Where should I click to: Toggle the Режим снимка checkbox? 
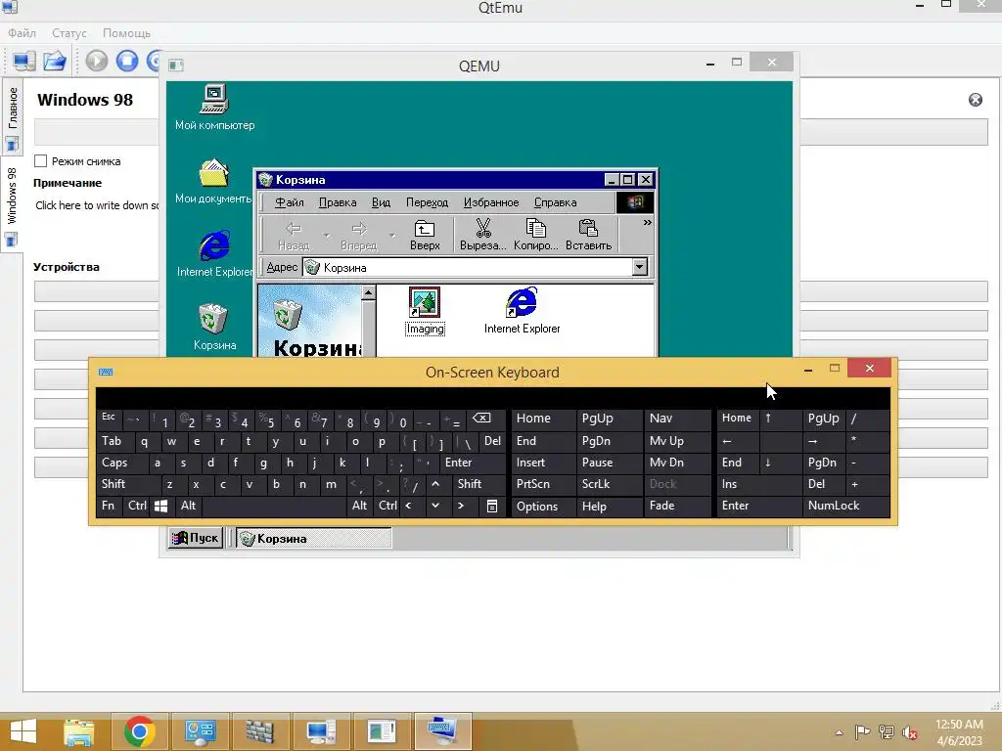[41, 161]
